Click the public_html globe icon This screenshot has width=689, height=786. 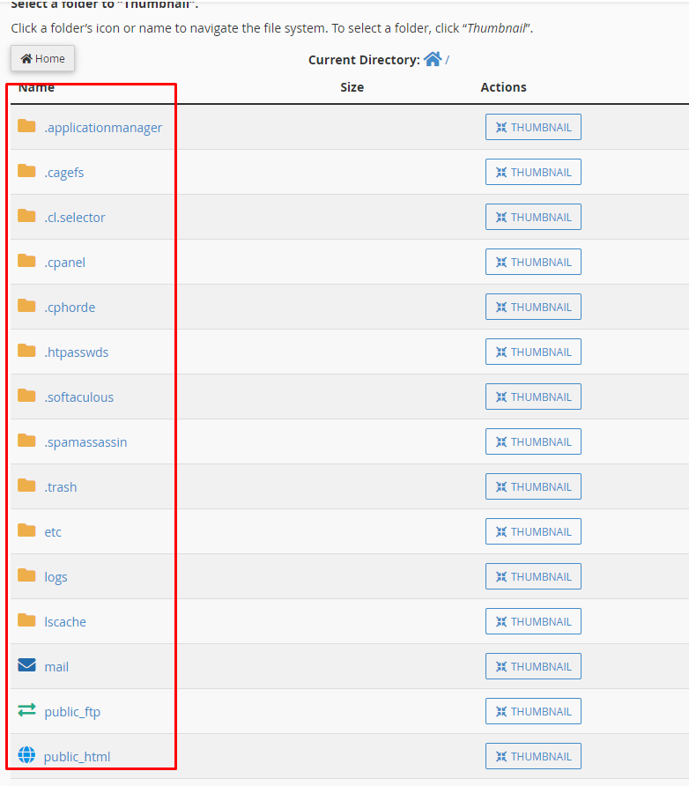tap(26, 755)
